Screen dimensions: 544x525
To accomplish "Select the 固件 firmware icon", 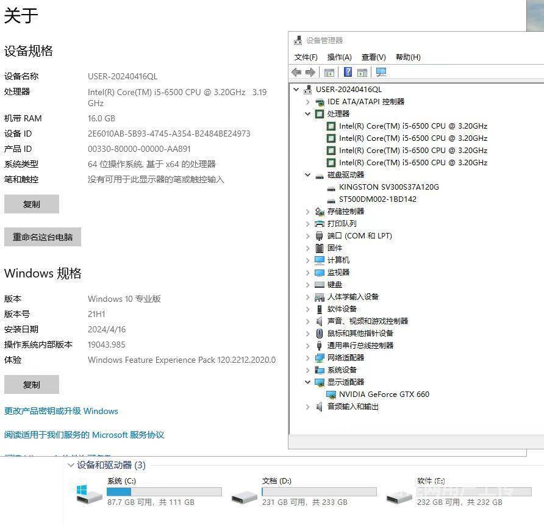I will click(x=320, y=248).
